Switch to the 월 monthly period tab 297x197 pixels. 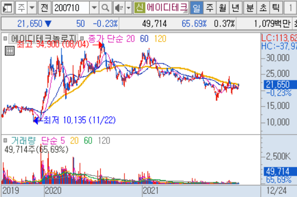[x=222, y=8]
